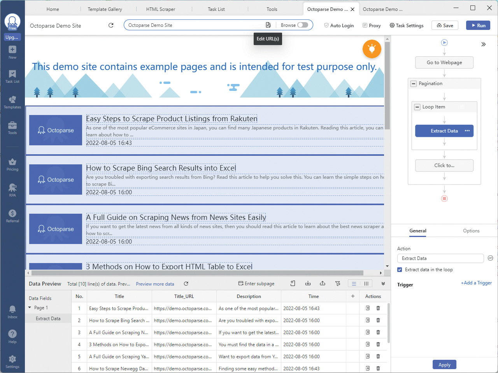The width and height of the screenshot is (498, 373).
Task: Open the Task List tab
Action: pyautogui.click(x=216, y=9)
